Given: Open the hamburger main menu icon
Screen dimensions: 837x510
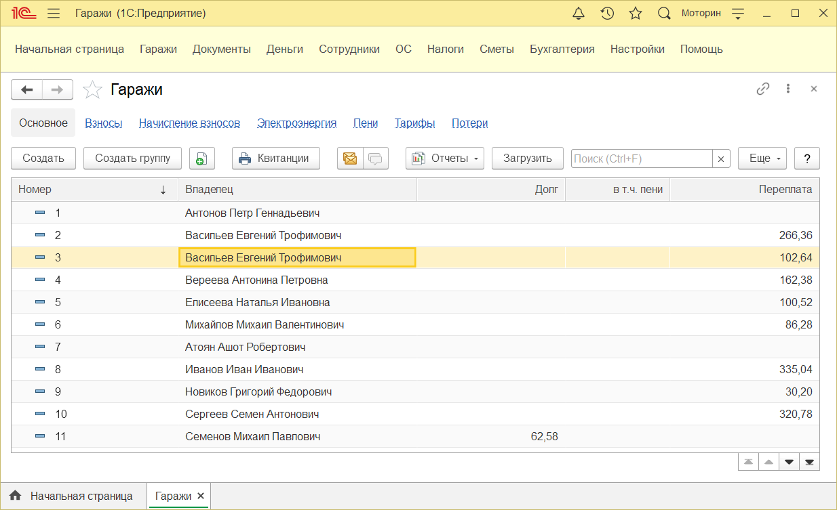Looking at the screenshot, I should (x=54, y=14).
